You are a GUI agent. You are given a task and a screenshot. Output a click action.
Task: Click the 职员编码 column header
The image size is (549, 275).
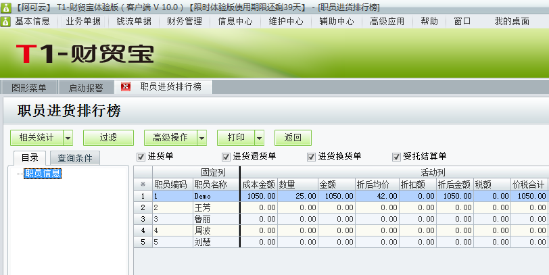click(x=172, y=184)
